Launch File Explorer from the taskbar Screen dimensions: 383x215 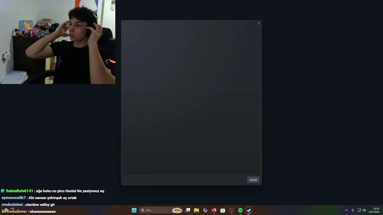pyautogui.click(x=197, y=210)
